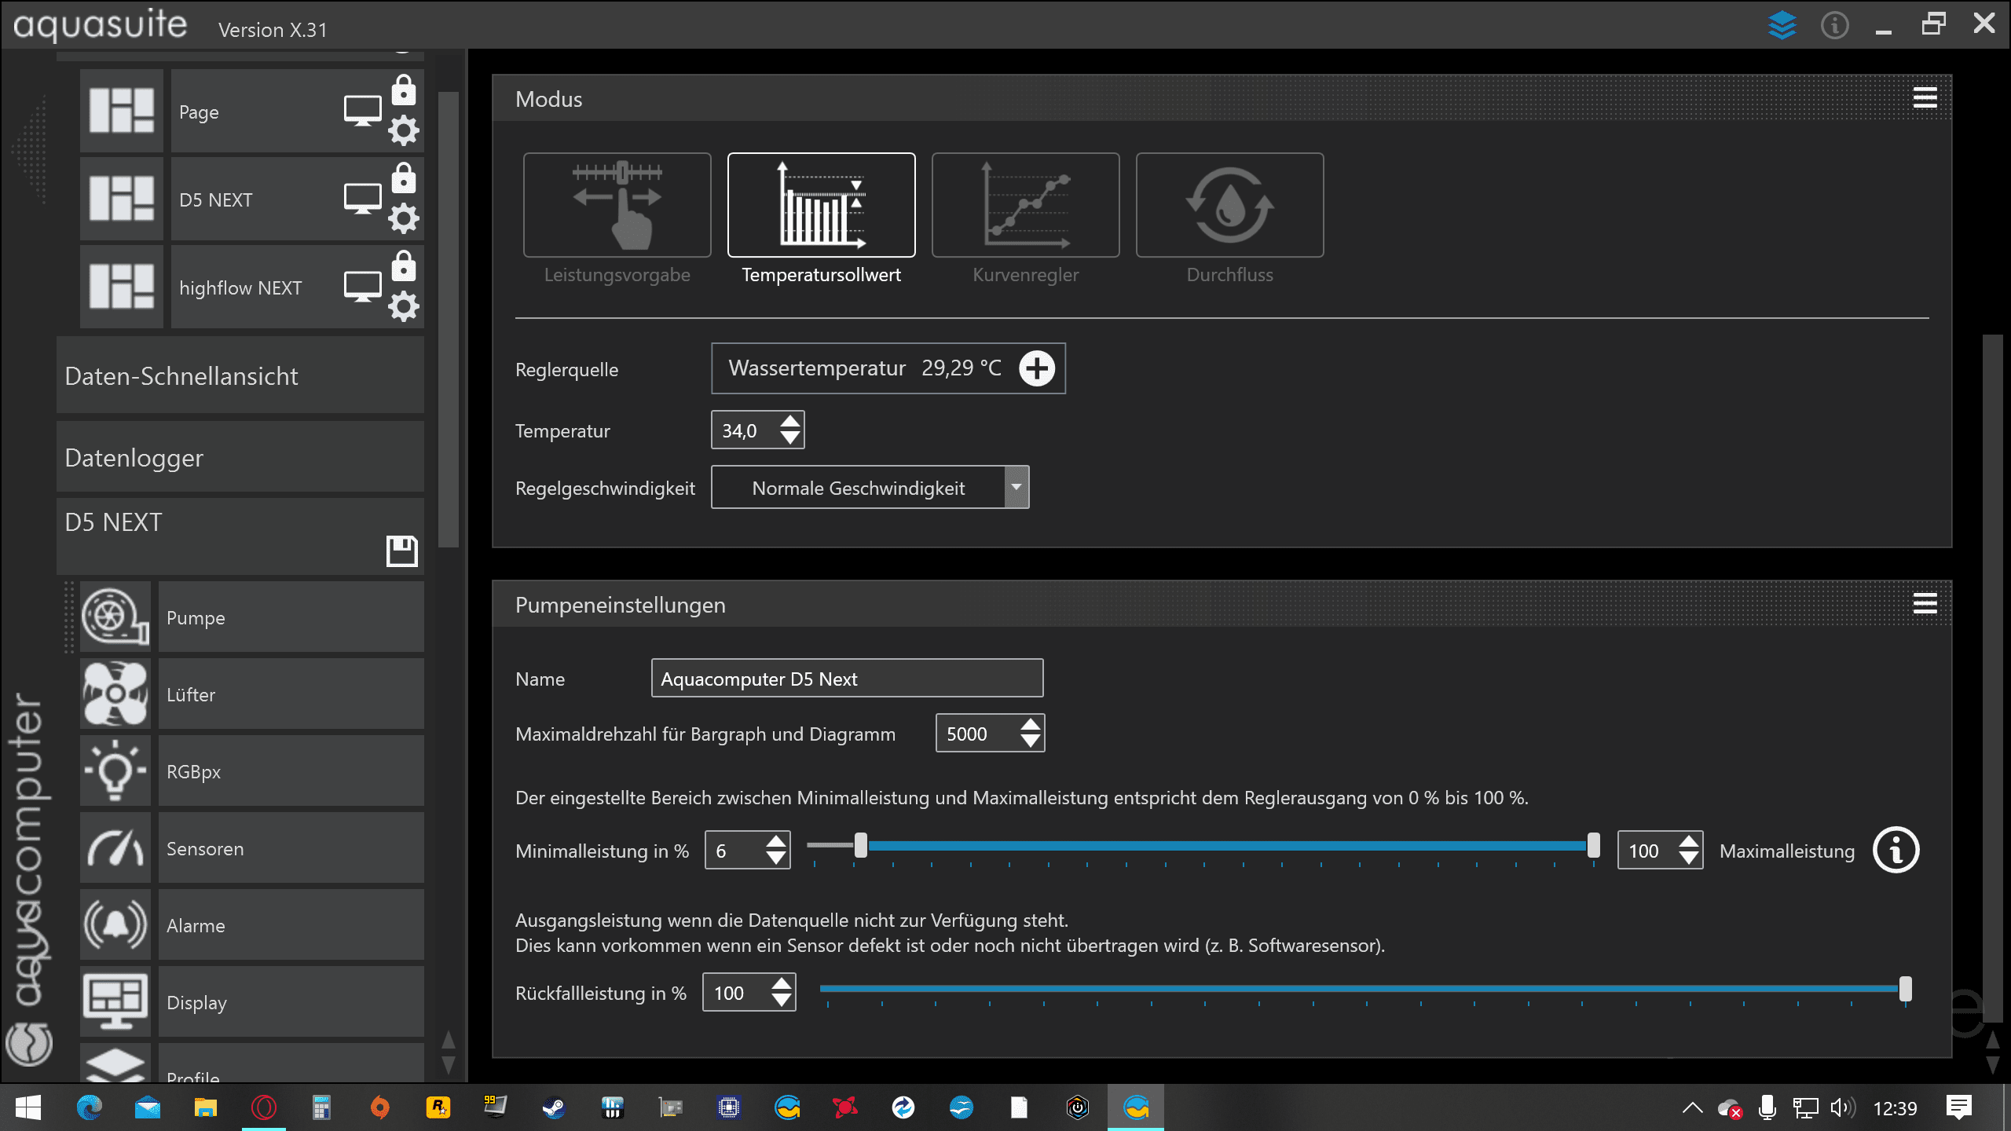Click desktop monitor icon for D5 NEXT page
The height and width of the screenshot is (1131, 2011).
(x=362, y=199)
